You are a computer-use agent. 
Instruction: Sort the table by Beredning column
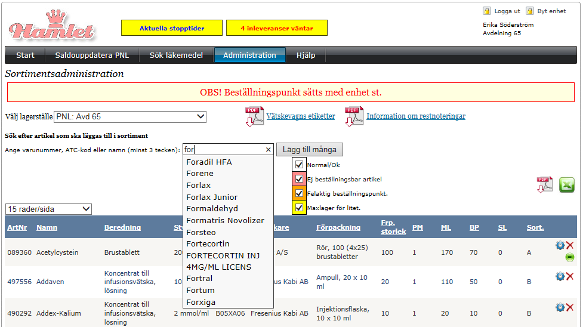click(x=122, y=227)
